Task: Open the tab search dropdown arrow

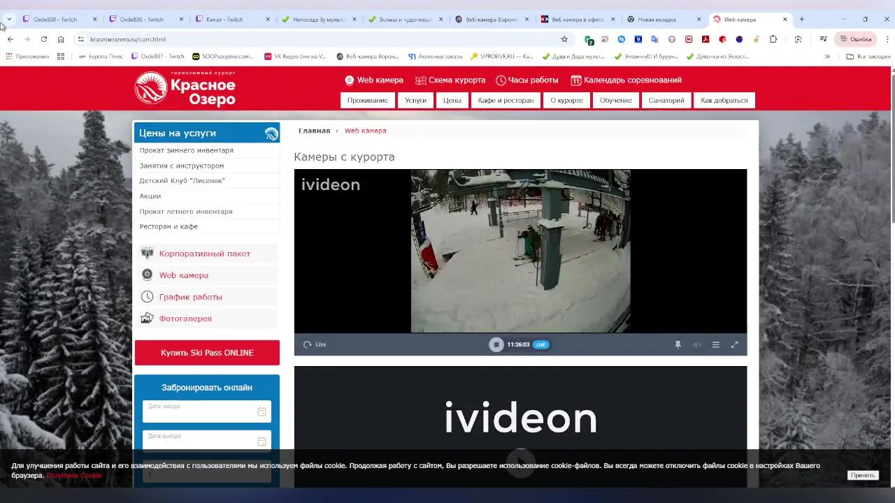Action: coord(9,19)
